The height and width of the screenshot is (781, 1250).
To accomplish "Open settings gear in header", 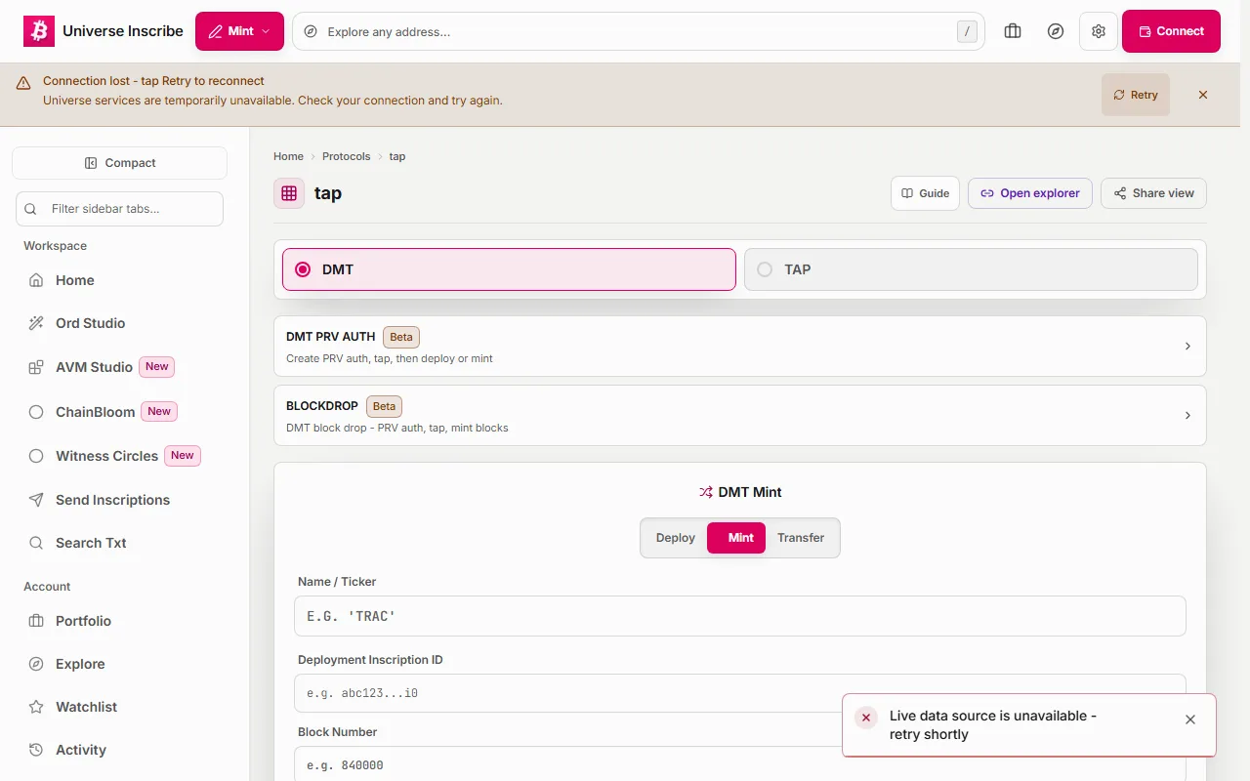I will pyautogui.click(x=1099, y=31).
